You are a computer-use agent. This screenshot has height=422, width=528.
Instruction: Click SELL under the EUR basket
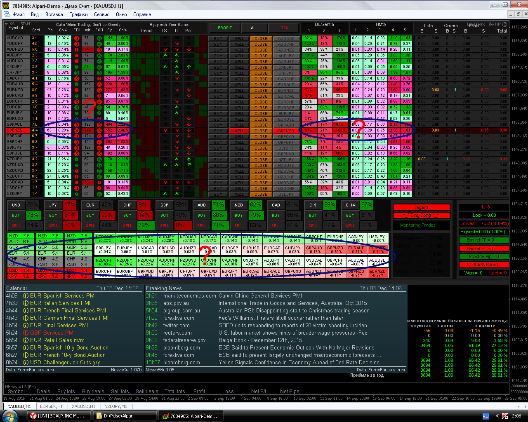[90, 225]
